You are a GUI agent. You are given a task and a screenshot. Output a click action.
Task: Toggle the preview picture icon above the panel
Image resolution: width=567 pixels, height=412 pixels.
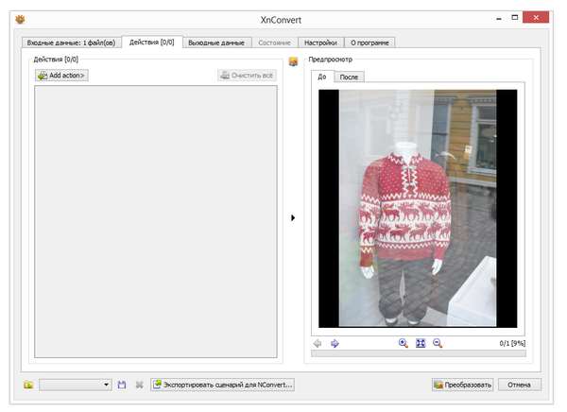pyautogui.click(x=293, y=61)
